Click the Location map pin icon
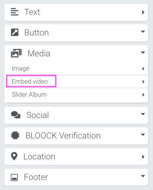The height and width of the screenshot is (190, 153). point(14,156)
